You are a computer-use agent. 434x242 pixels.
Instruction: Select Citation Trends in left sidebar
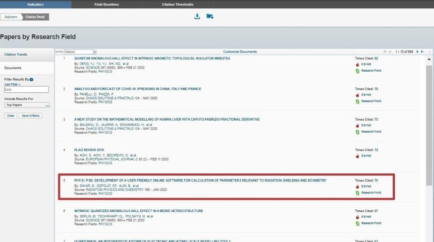[x=16, y=54]
